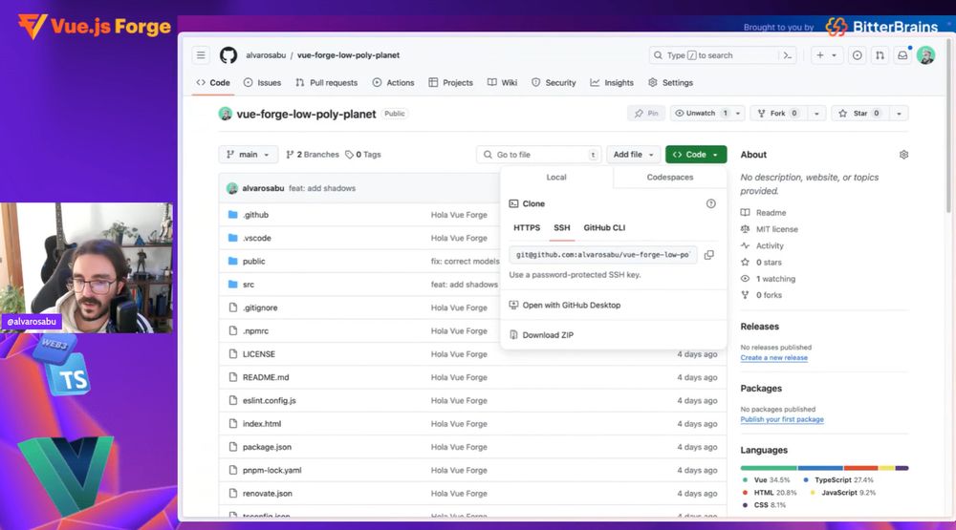Open the 0 Tags link
956x530 pixels.
pyautogui.click(x=362, y=155)
